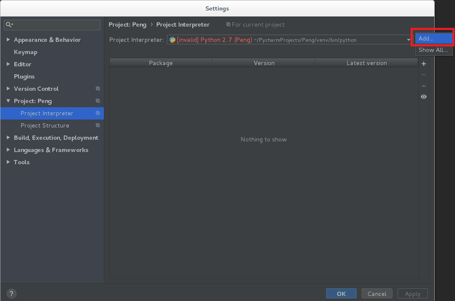The image size is (455, 301).
Task: Click the For current project label
Action: click(258, 24)
